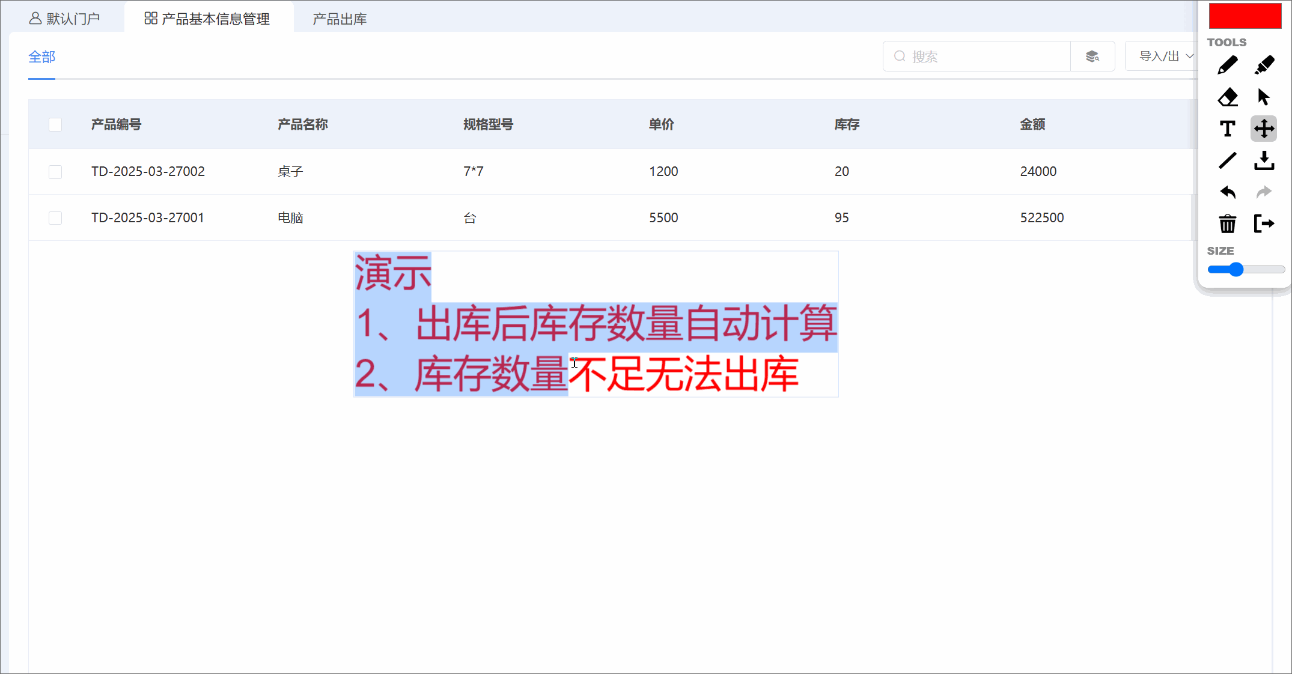Select the eraser tool
Image resolution: width=1292 pixels, height=674 pixels.
pyautogui.click(x=1227, y=97)
